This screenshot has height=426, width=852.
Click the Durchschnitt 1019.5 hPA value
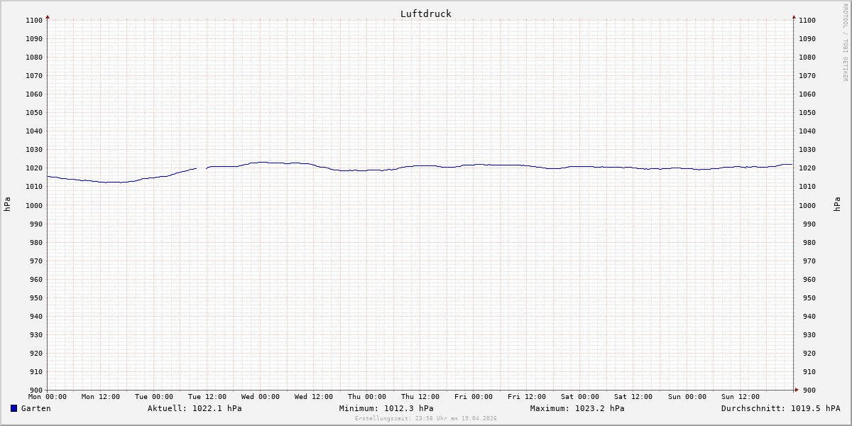click(780, 408)
